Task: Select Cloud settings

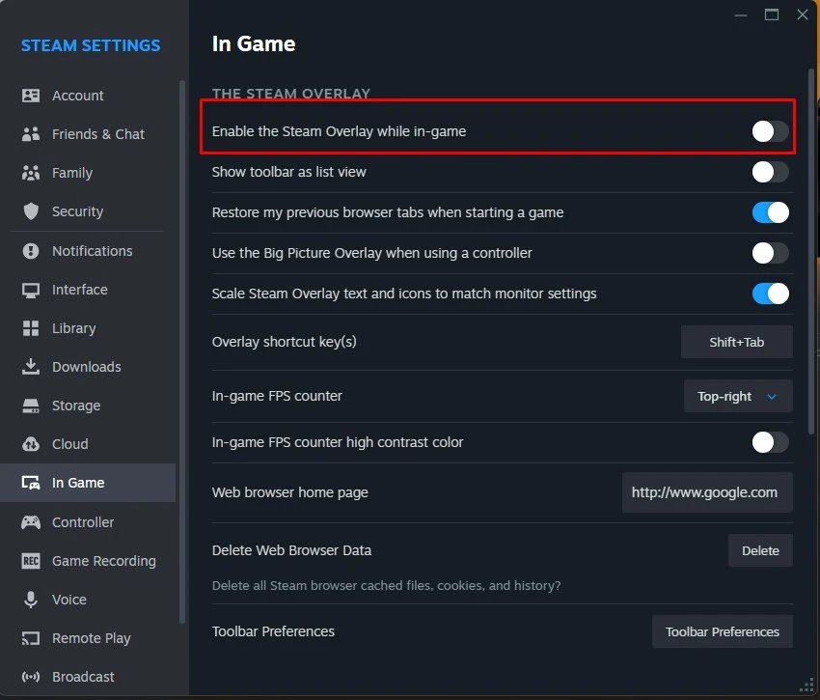Action: point(88,444)
